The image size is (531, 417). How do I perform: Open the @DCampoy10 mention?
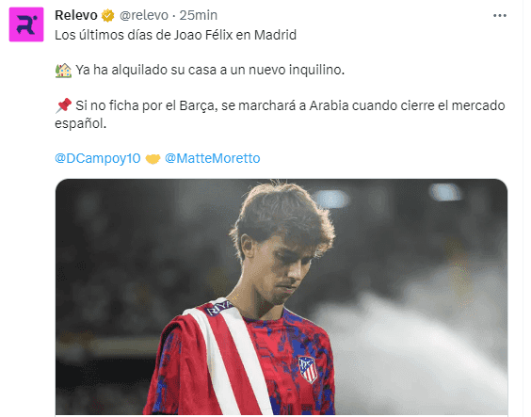pos(98,158)
